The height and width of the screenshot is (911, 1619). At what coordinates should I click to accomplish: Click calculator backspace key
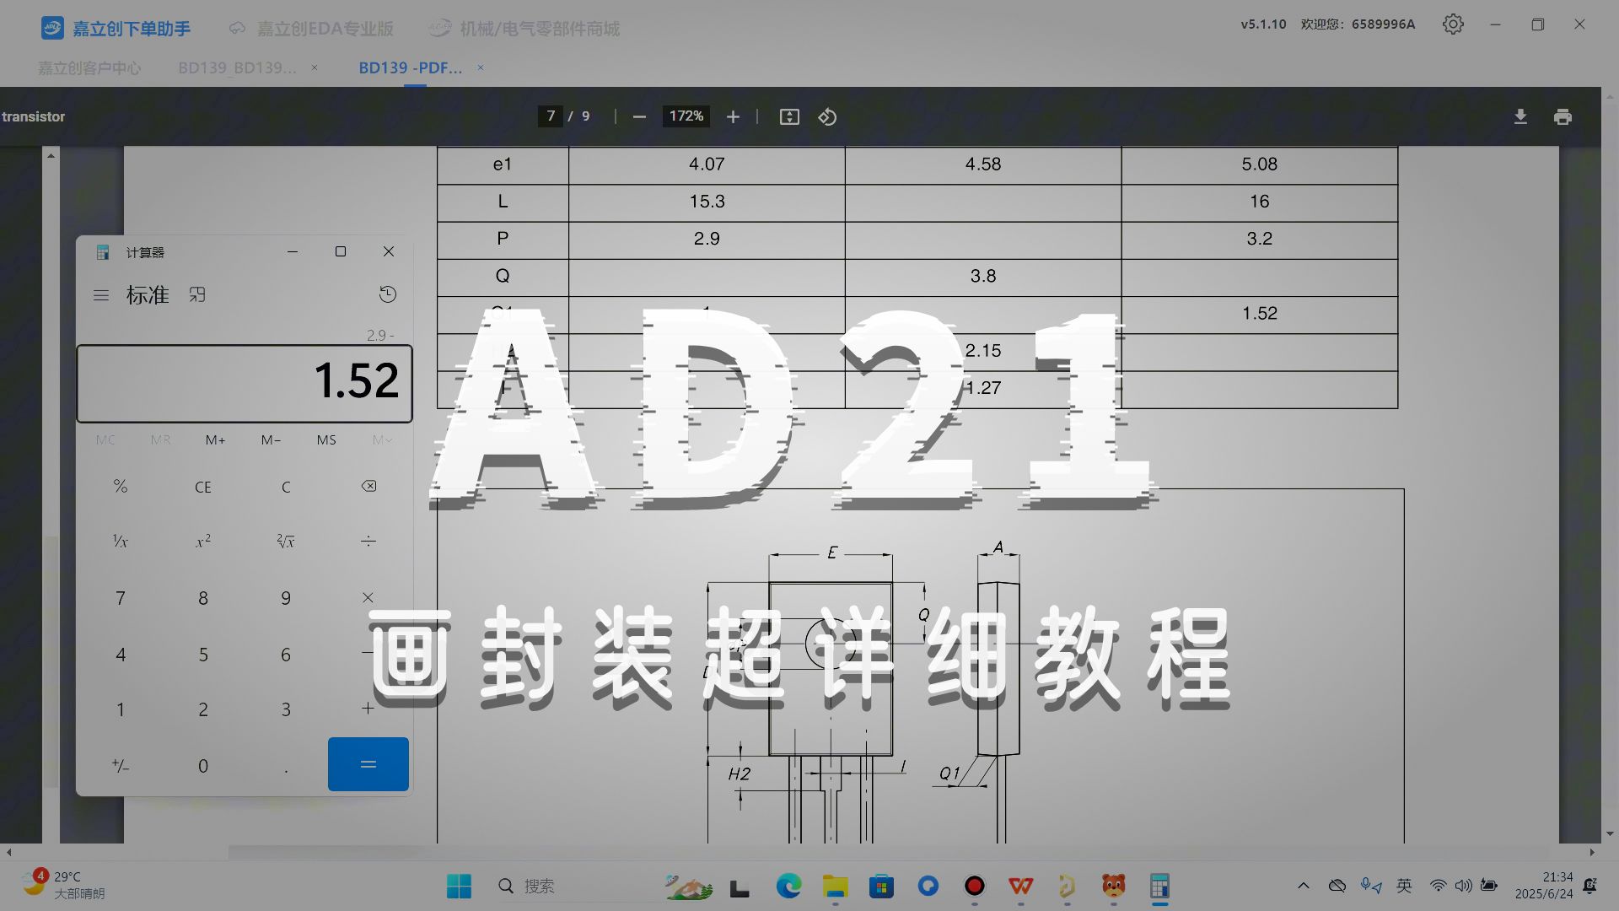click(x=368, y=486)
